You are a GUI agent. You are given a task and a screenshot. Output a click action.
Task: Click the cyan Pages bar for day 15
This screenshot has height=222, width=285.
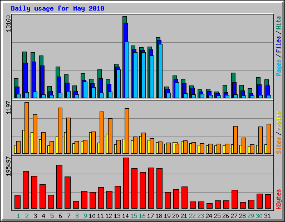point(135,75)
